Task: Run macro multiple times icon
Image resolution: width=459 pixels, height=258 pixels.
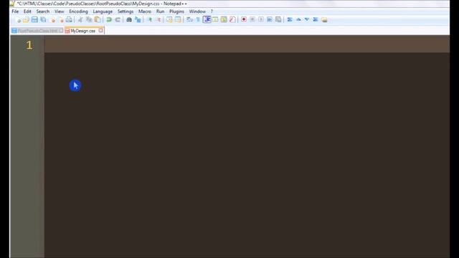Action: 270,20
